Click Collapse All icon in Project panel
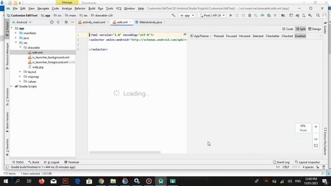The height and width of the screenshot is (186, 331). (x=58, y=22)
